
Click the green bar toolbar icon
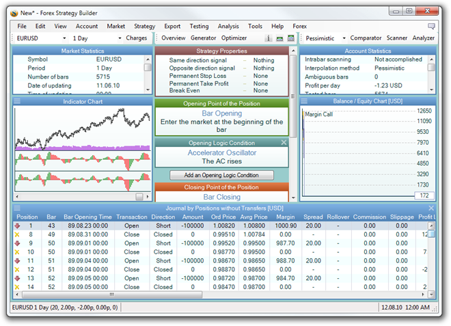tap(279, 38)
